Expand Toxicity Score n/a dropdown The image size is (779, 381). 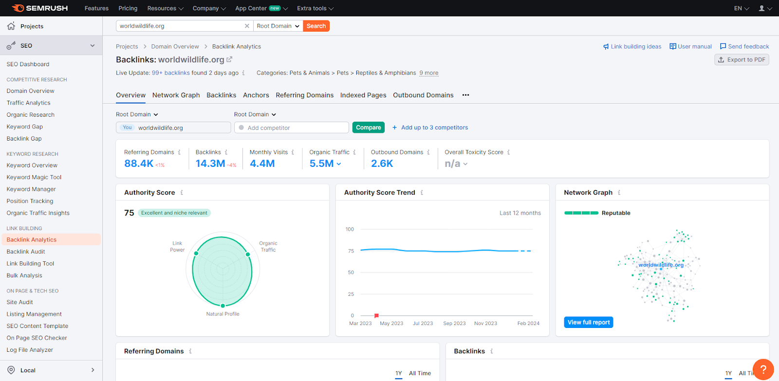(x=465, y=164)
